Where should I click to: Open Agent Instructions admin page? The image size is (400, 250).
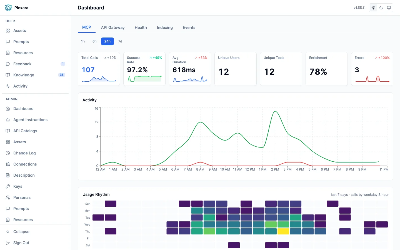tap(35, 120)
